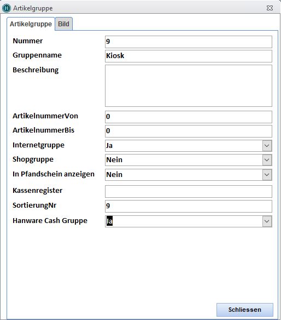The height and width of the screenshot is (320, 281).
Task: Click the Nummer input field
Action: (189, 42)
